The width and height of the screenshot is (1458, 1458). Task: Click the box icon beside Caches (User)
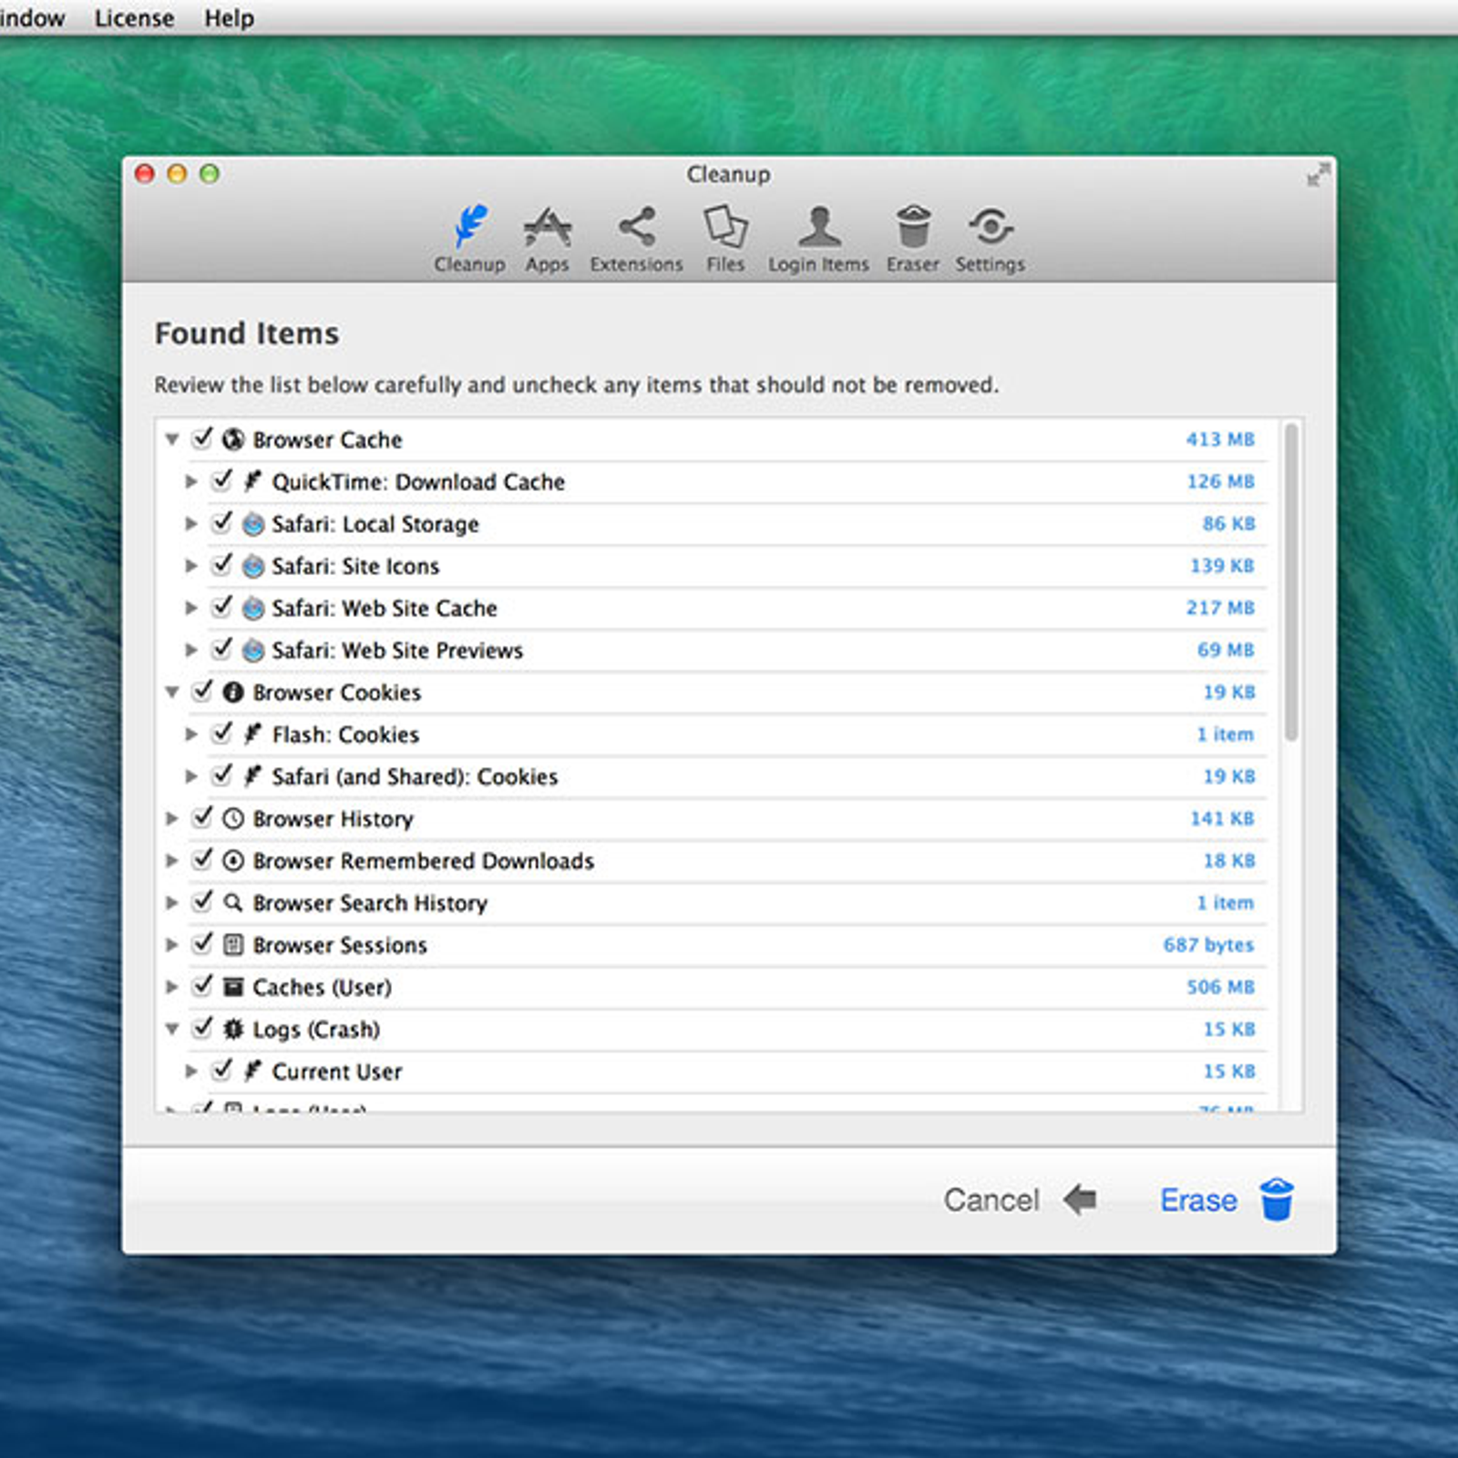(x=233, y=987)
